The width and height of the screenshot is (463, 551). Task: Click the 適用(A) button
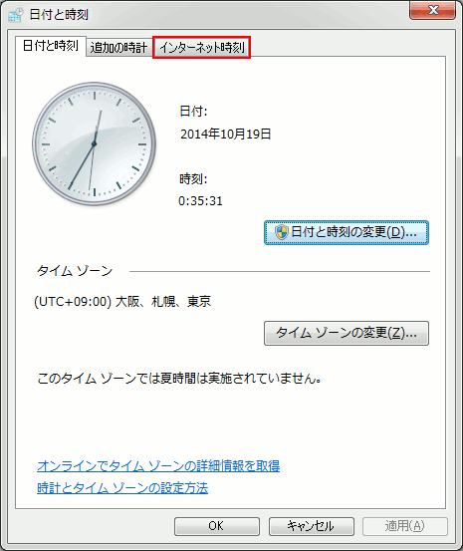coord(405,526)
